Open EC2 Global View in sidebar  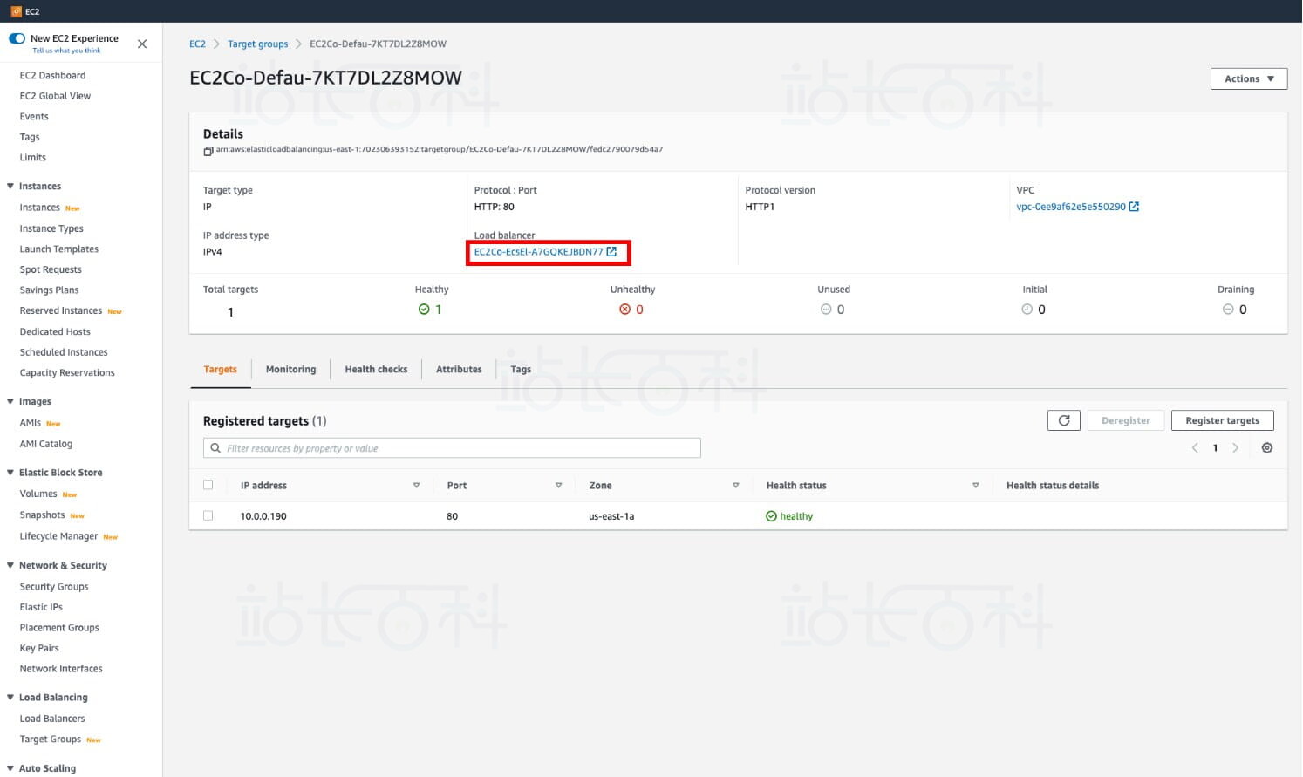[55, 96]
